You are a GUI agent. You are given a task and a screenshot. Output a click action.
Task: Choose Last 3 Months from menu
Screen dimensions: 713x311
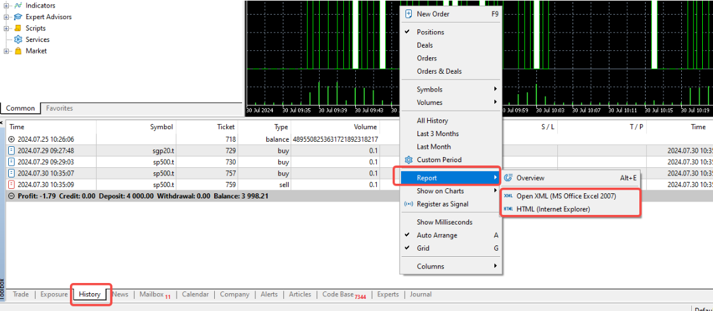(x=437, y=134)
